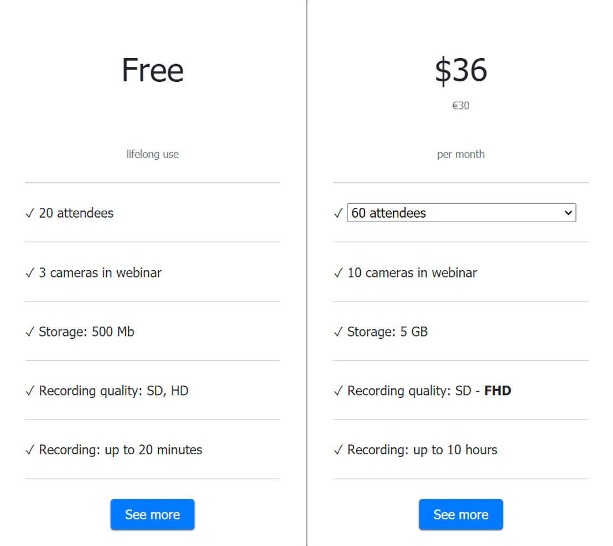The height and width of the screenshot is (546, 613).
Task: Click the Free plan heading
Action: click(152, 70)
